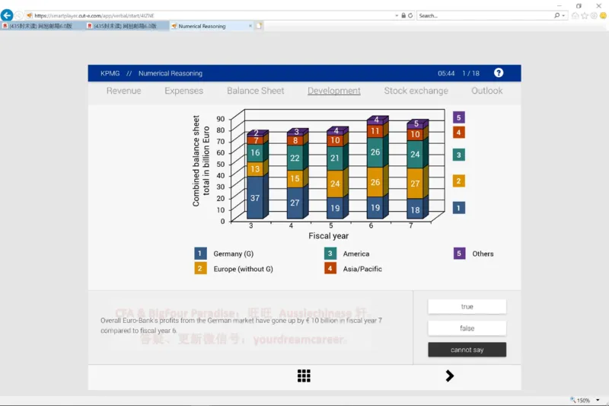
Task: Click the purple Others legend swatch
Action: coord(459,254)
